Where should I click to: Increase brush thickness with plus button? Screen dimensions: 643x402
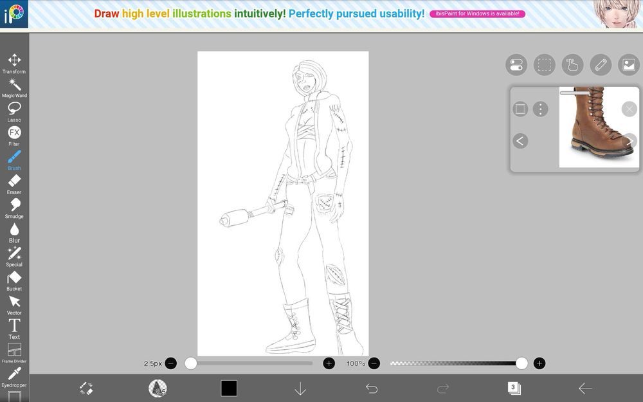click(329, 363)
